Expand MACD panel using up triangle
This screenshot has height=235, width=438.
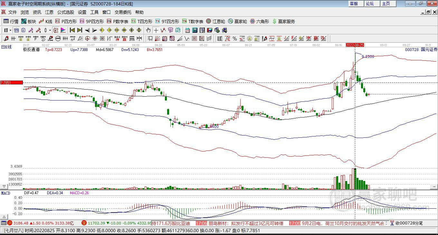tap(4, 216)
